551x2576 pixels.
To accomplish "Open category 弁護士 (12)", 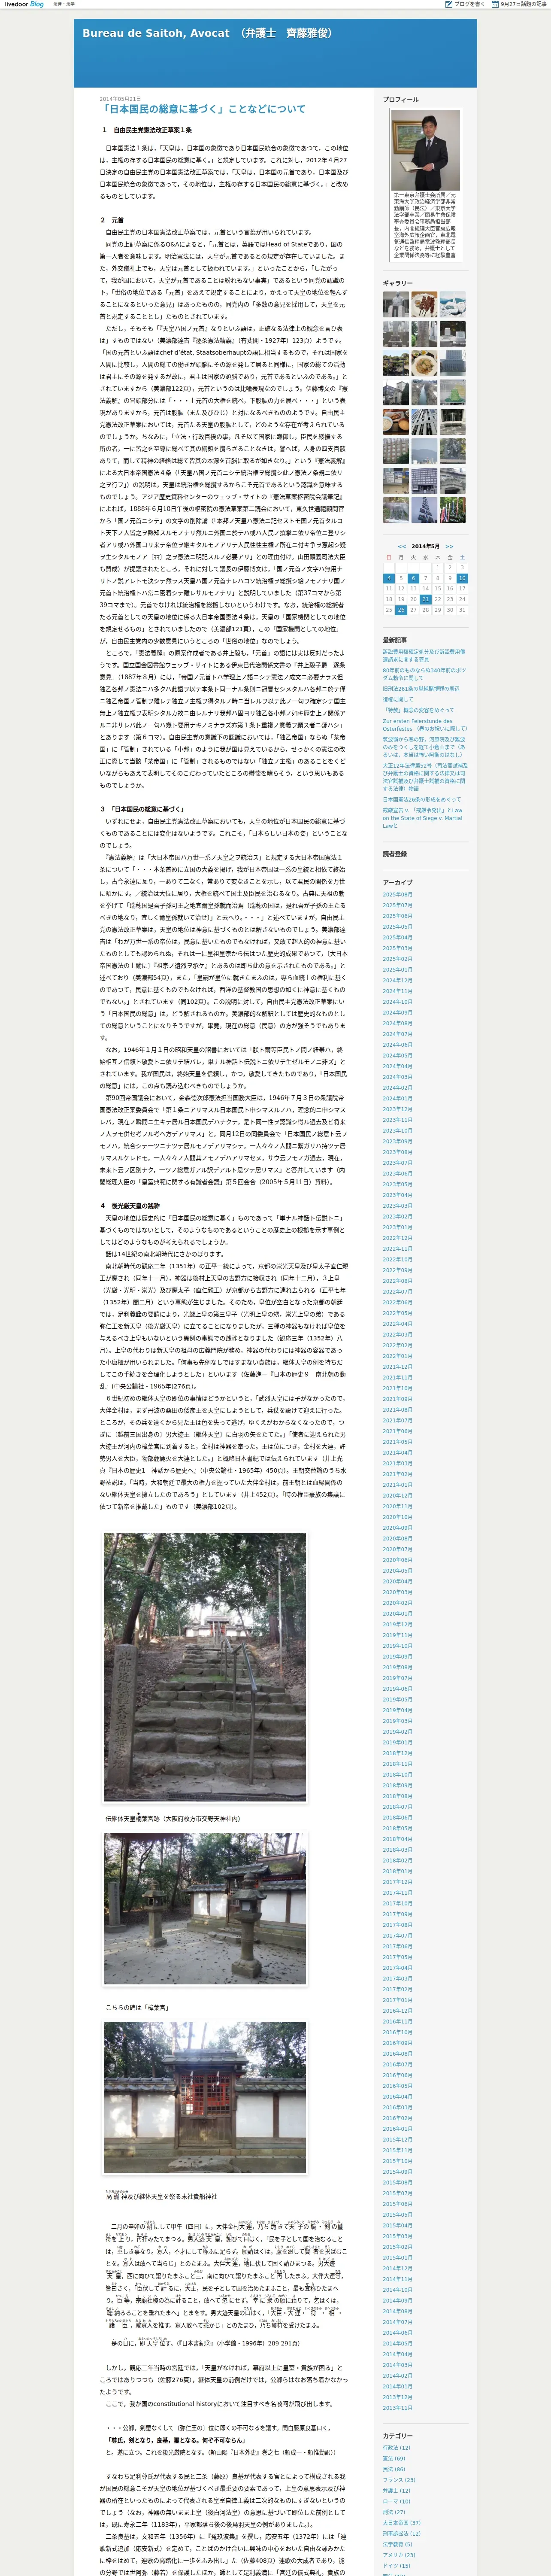I will coord(397,2490).
